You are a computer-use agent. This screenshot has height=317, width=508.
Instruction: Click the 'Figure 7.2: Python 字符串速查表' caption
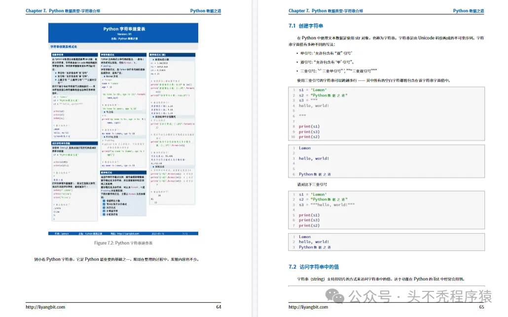pos(123,243)
